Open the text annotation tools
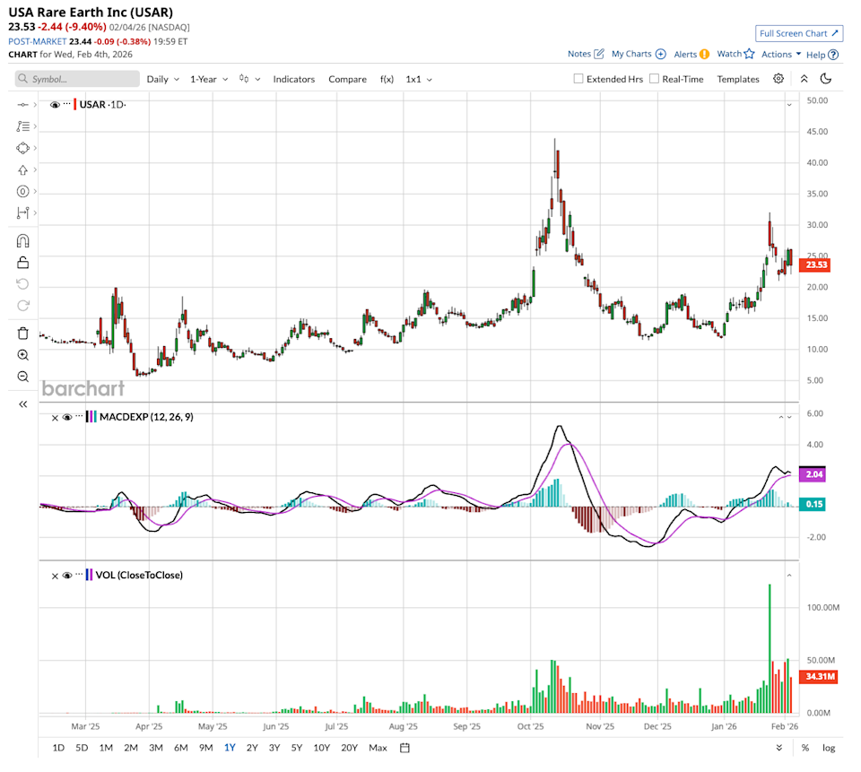Image resolution: width=861 pixels, height=772 pixels. (22, 126)
